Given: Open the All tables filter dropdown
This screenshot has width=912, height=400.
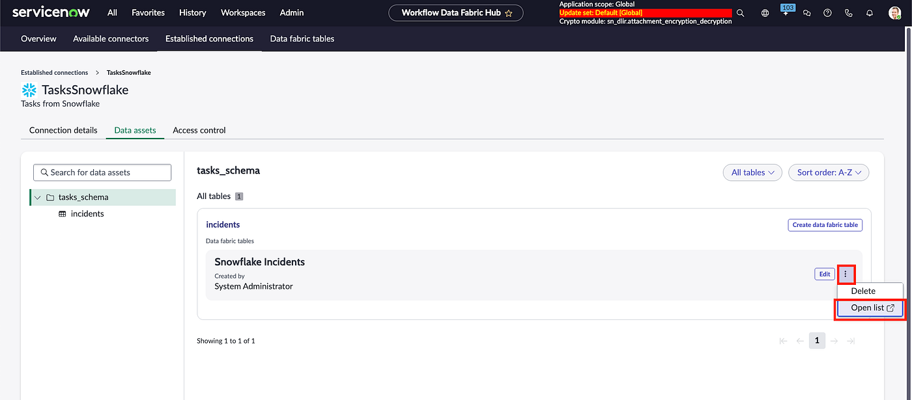Looking at the screenshot, I should point(752,172).
